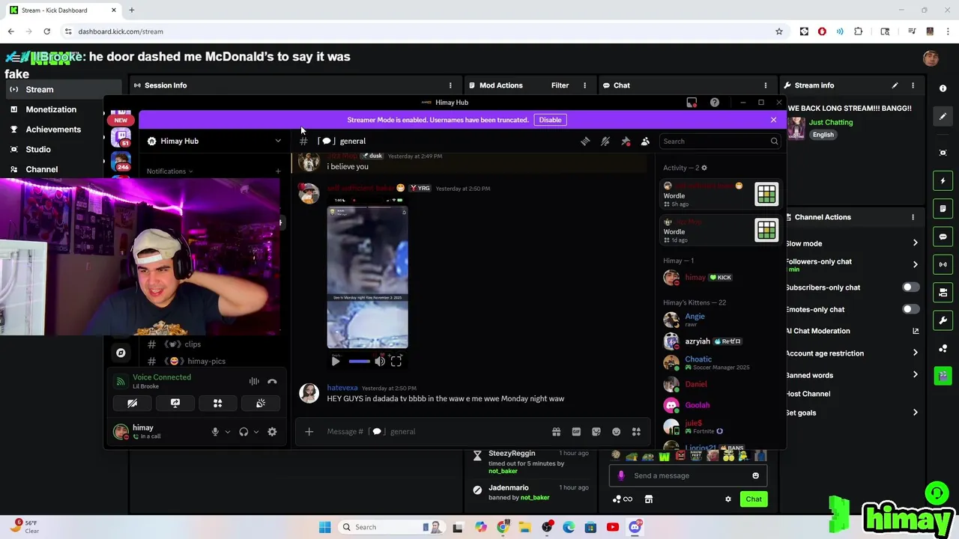
Task: Open Discord help question-mark icon
Action: (x=715, y=103)
